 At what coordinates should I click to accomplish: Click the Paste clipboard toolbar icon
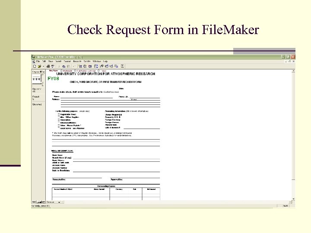[x=68, y=66]
